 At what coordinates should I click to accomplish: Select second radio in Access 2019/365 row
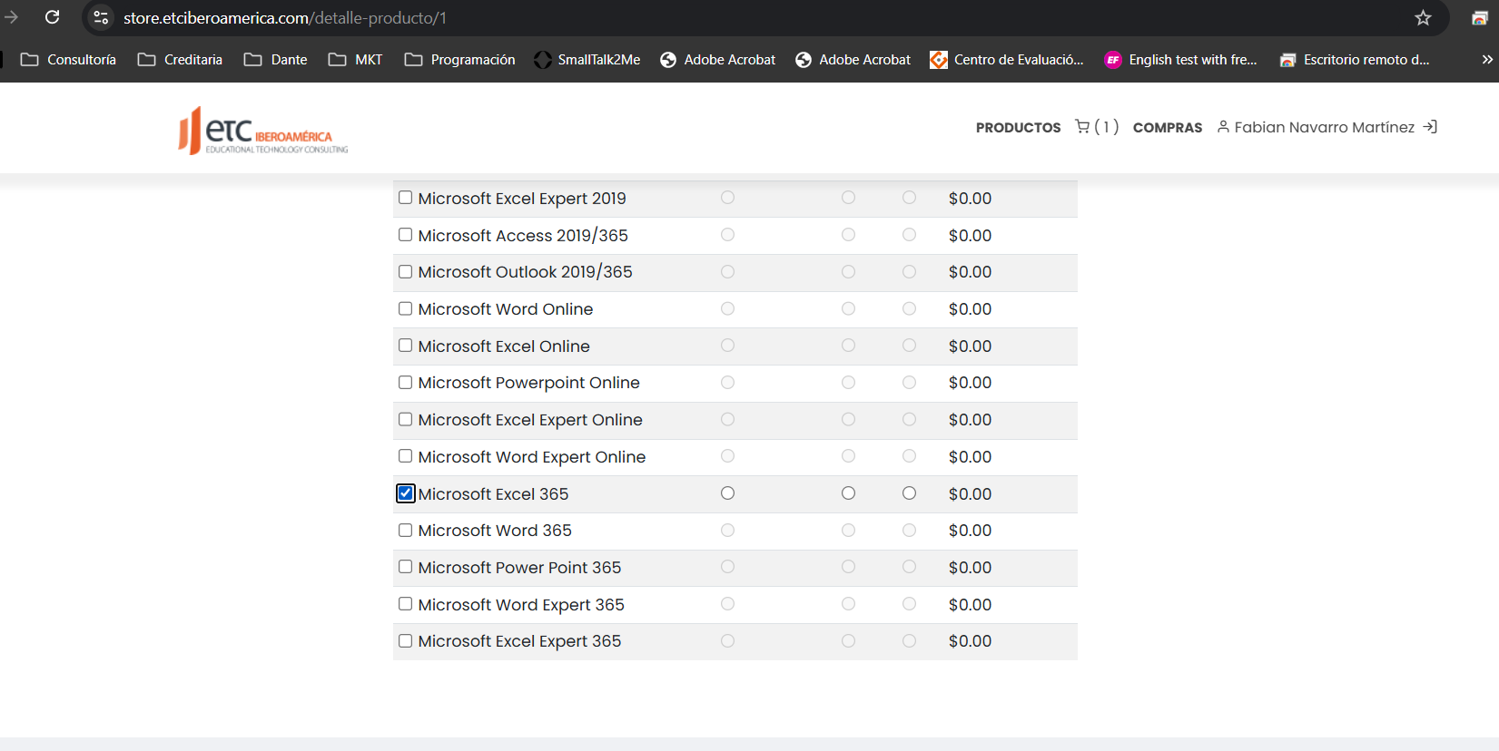pos(848,235)
